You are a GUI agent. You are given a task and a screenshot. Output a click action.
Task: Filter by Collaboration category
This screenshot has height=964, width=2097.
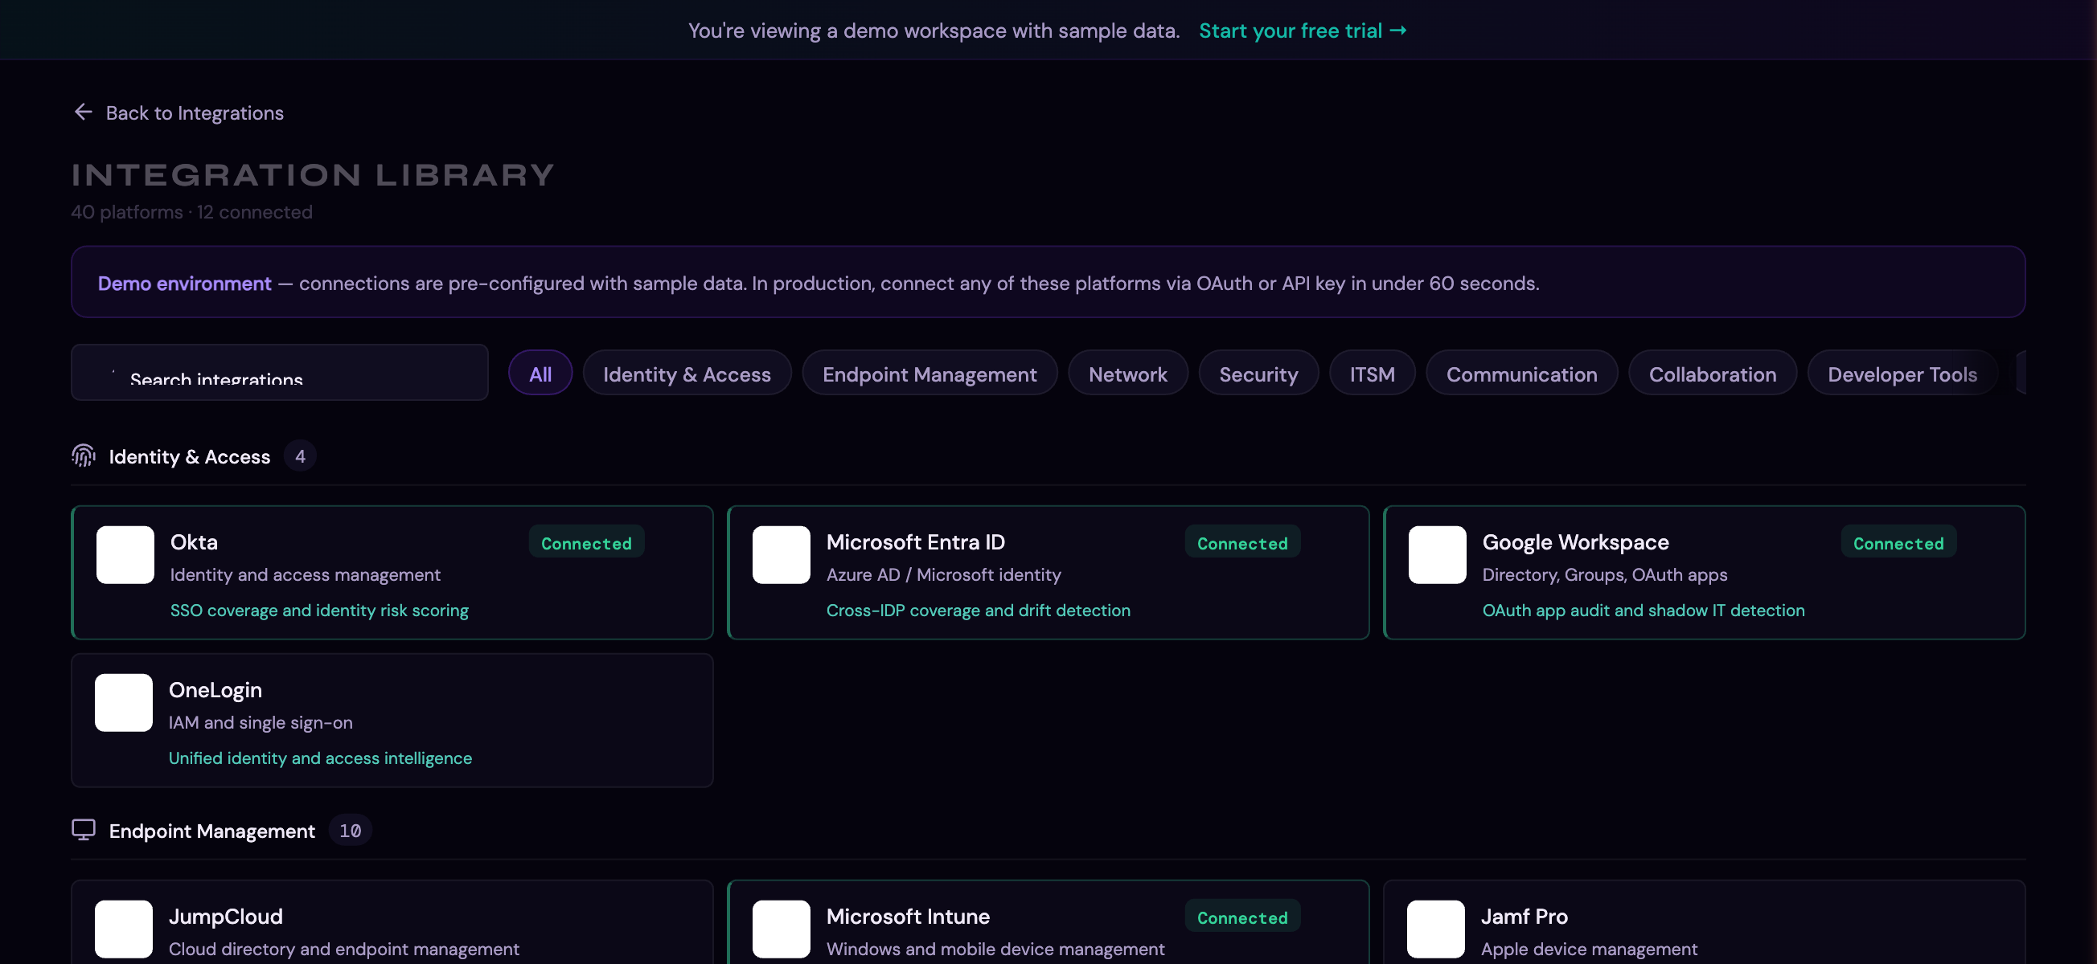click(x=1712, y=374)
